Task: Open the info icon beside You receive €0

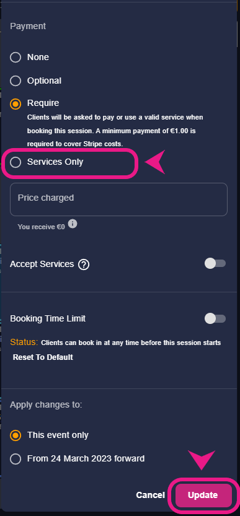Action: (73, 224)
